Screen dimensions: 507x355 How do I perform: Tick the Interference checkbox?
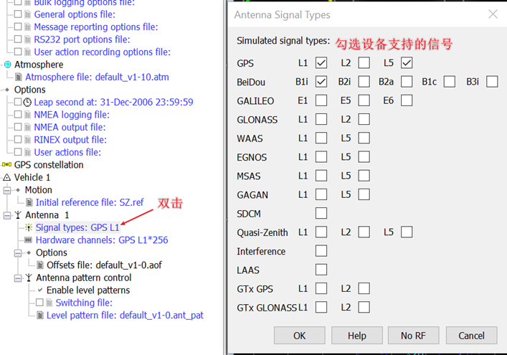tap(321, 251)
